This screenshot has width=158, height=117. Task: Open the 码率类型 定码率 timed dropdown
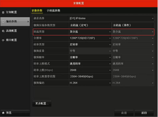click(x=90, y=45)
